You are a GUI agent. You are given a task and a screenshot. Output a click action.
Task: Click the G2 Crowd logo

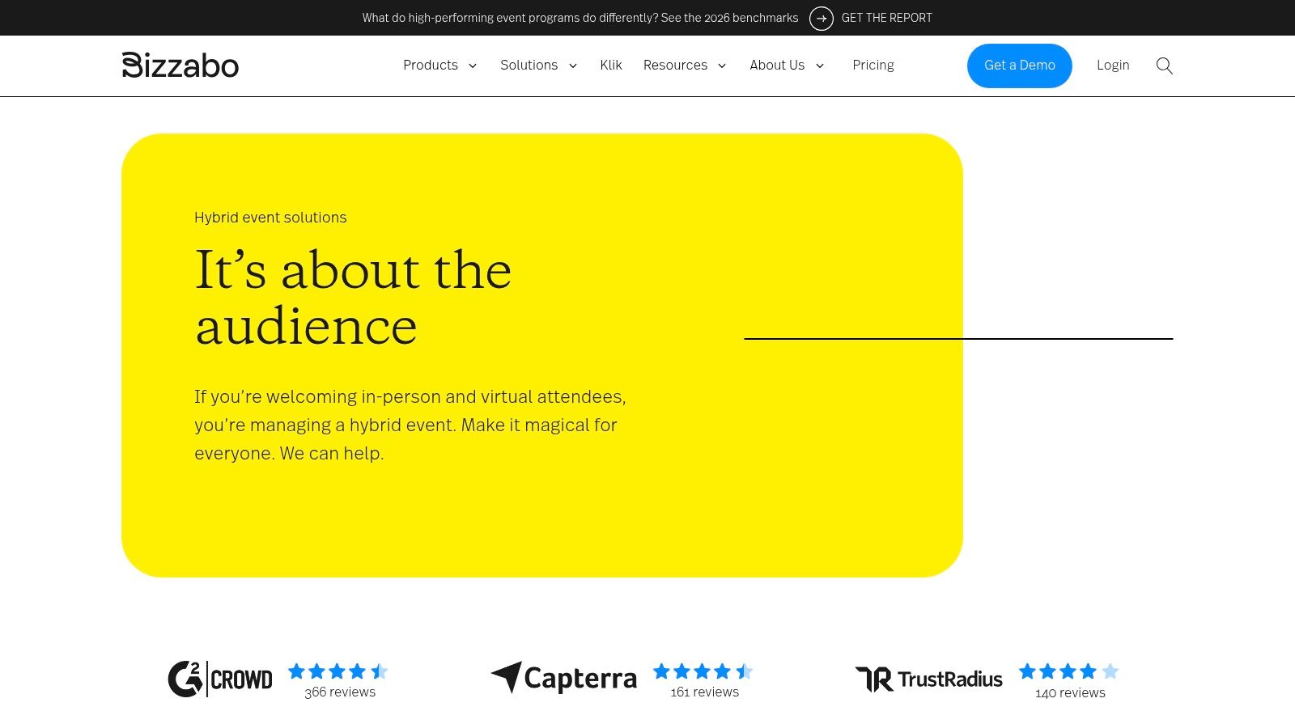tap(220, 679)
